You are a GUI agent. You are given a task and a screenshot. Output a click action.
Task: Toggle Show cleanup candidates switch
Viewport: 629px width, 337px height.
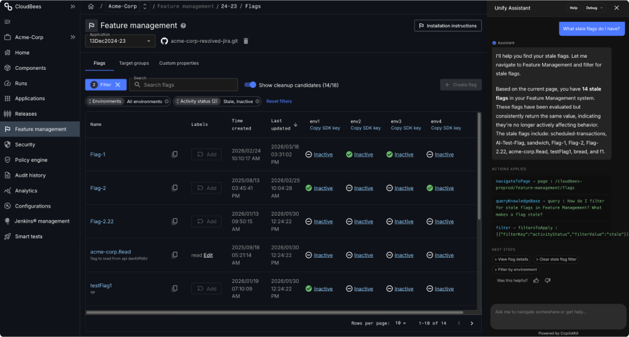[250, 85]
